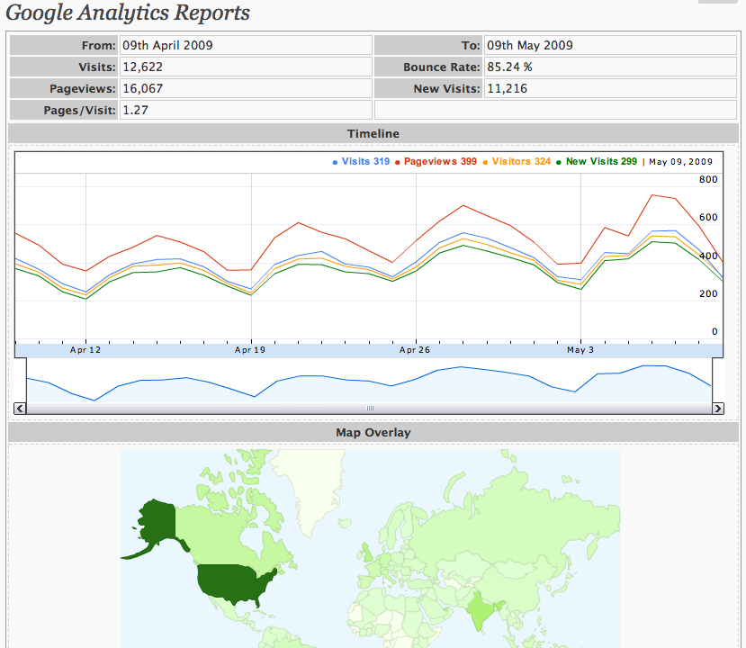Click the Apr 19 axis label
This screenshot has height=648, width=746.
(250, 350)
